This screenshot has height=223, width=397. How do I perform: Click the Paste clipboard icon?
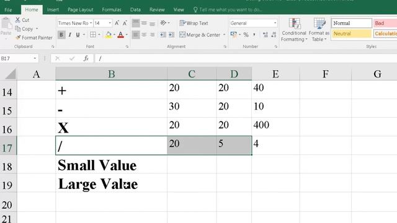click(x=6, y=24)
